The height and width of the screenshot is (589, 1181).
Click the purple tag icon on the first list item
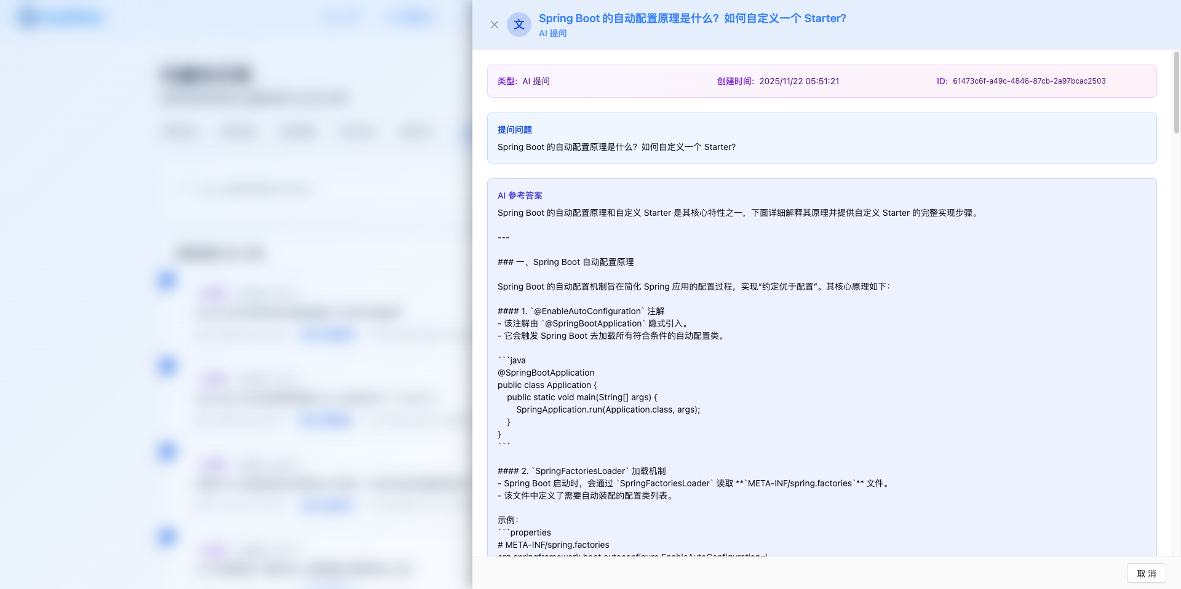214,294
